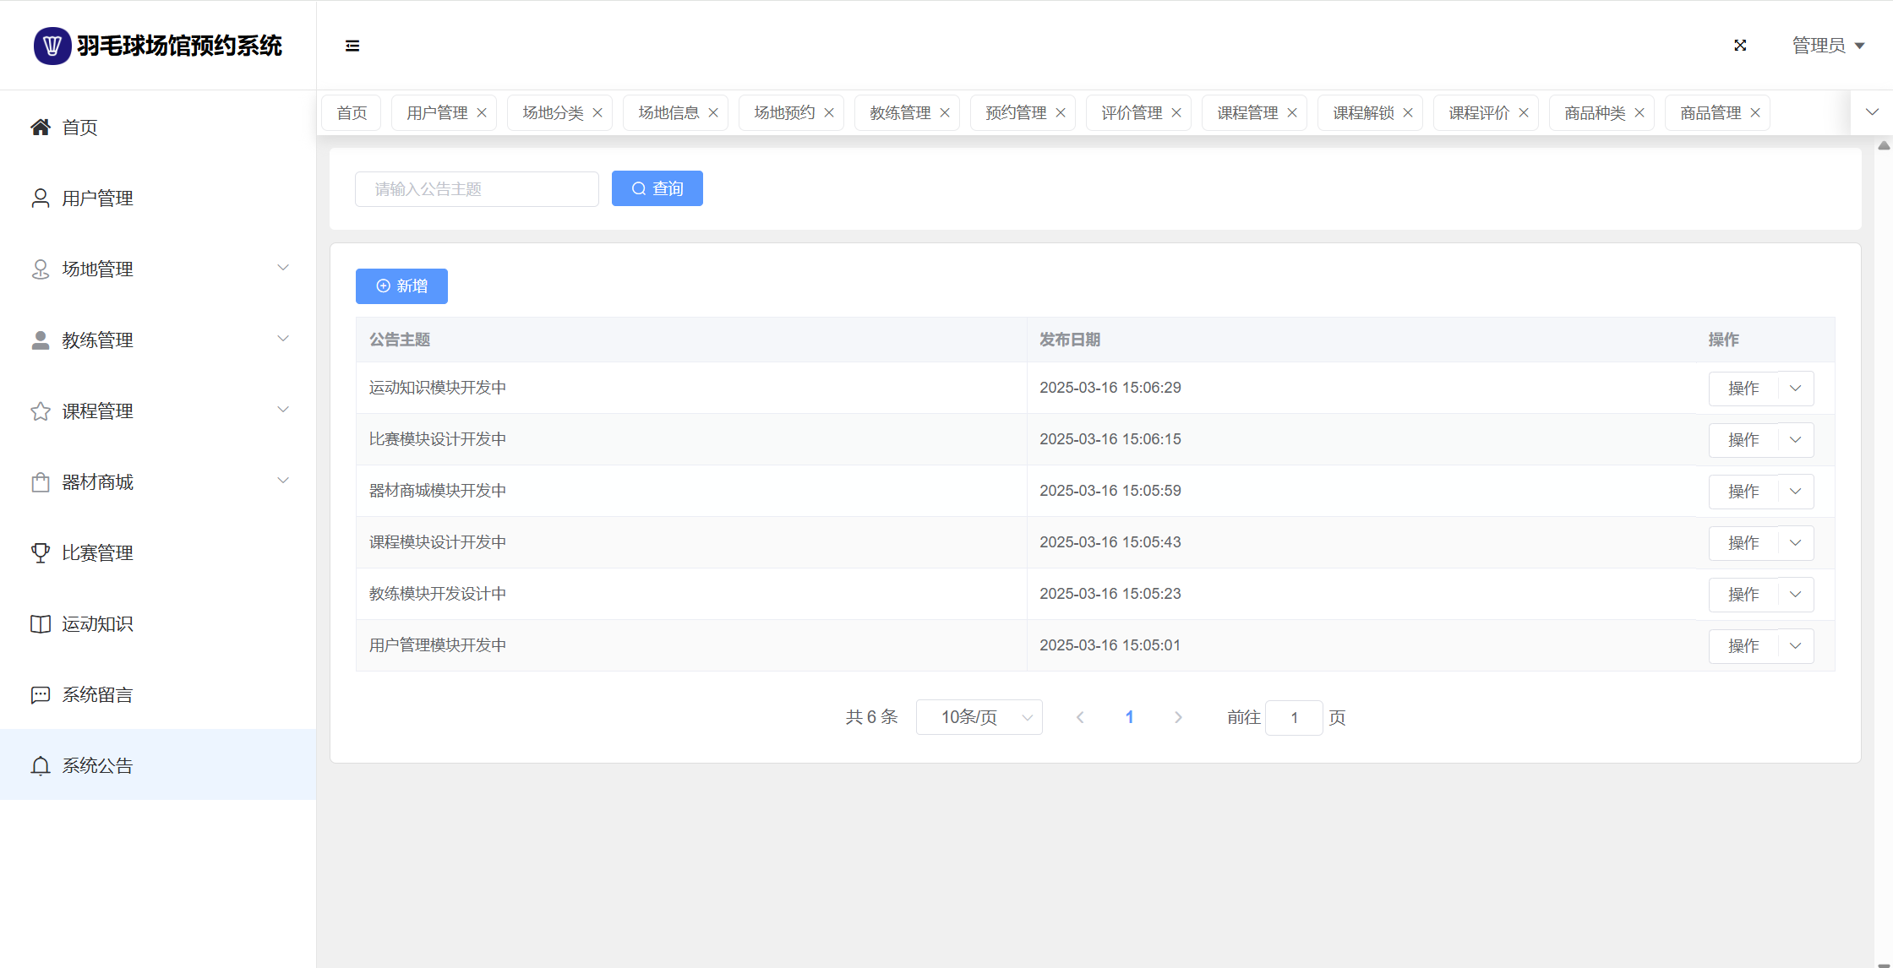
Task: Open 操作 dropdown for 运动知识模块开发中 row
Action: [1795, 389]
